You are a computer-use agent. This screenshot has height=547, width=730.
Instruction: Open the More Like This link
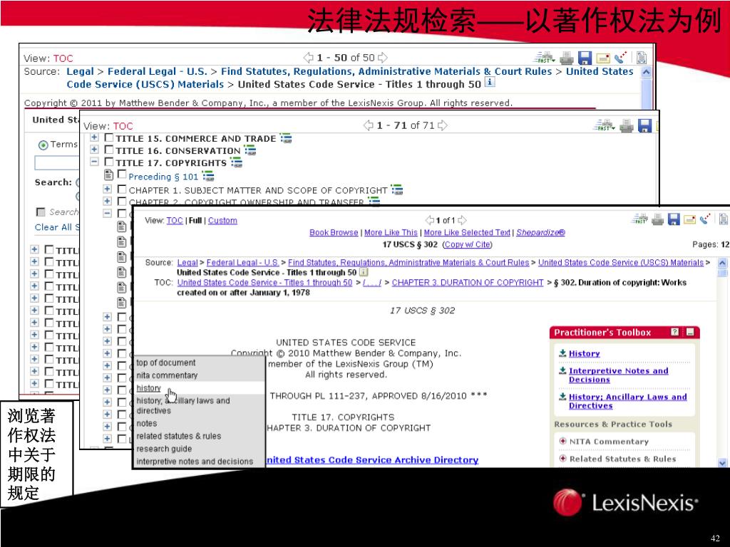[x=391, y=233]
